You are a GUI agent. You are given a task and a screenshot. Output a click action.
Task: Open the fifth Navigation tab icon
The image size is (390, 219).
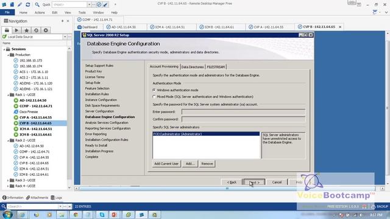(46, 30)
